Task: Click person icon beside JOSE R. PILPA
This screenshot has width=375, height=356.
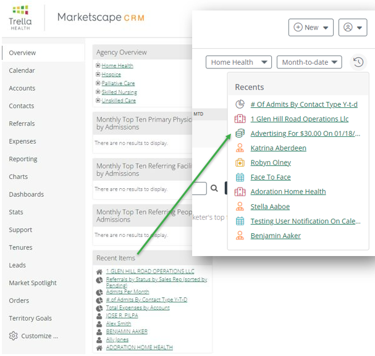Action: 99,316
